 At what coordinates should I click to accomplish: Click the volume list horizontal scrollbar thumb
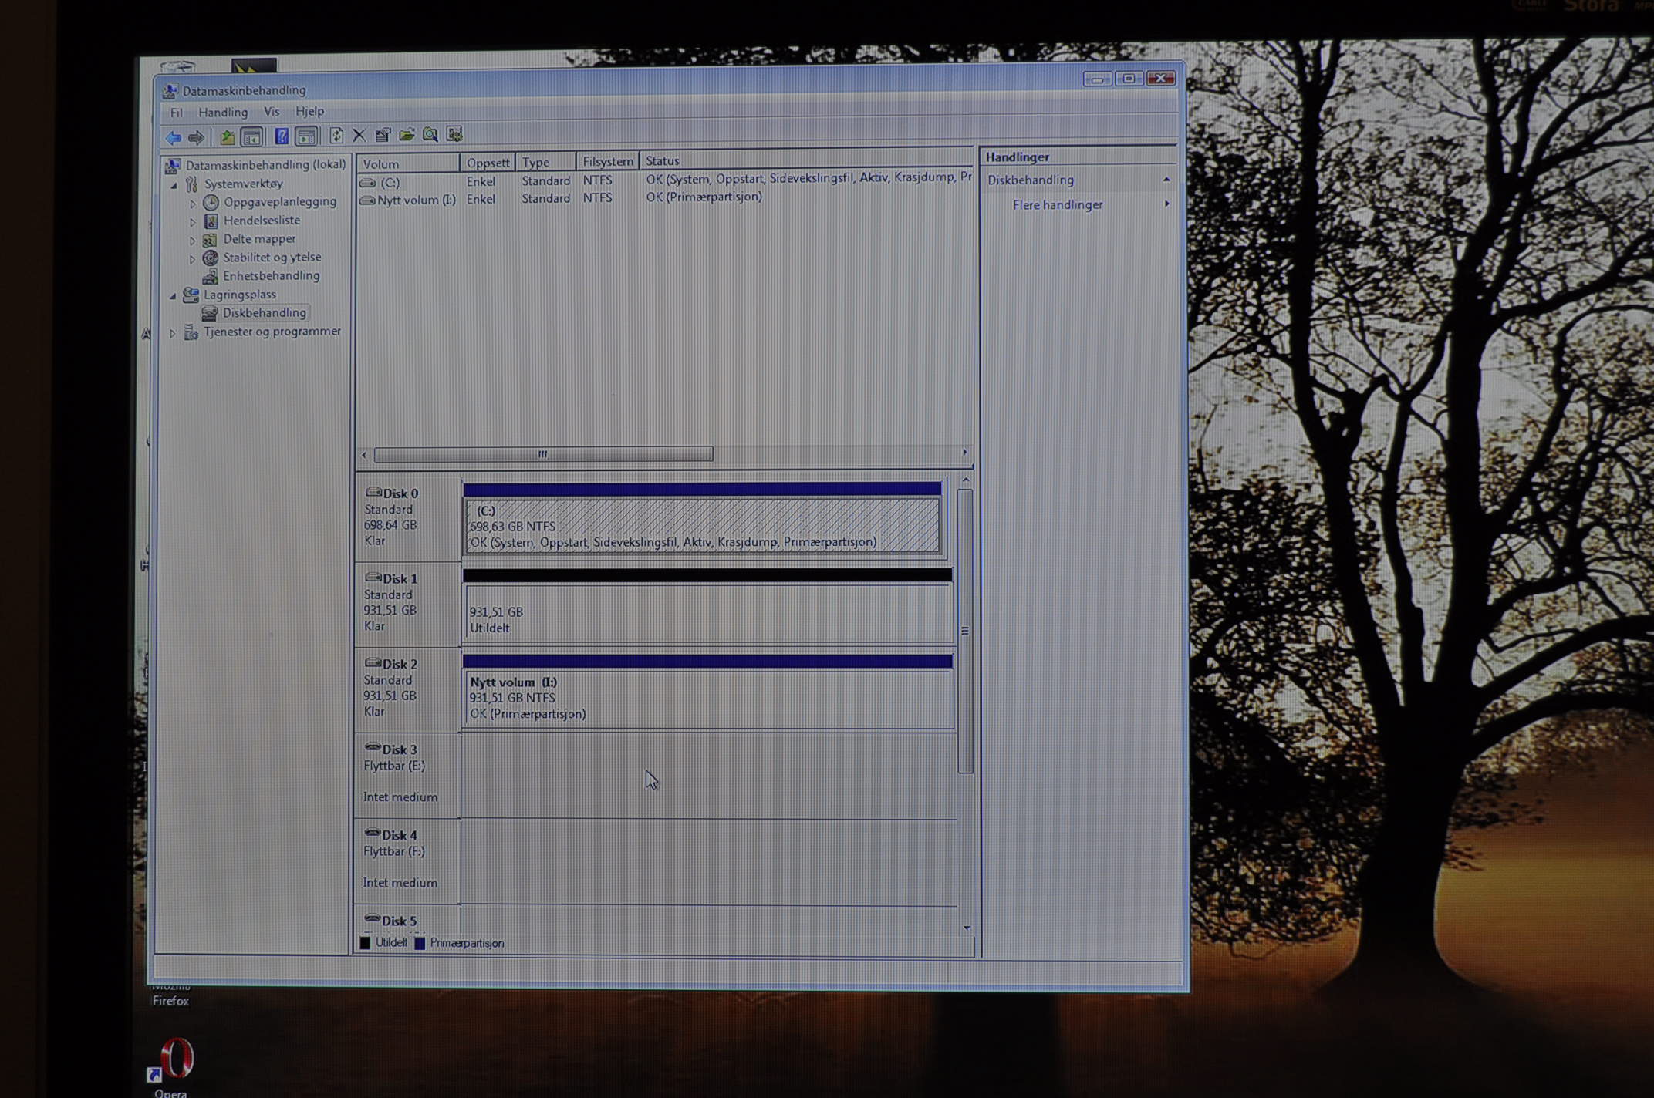(543, 454)
